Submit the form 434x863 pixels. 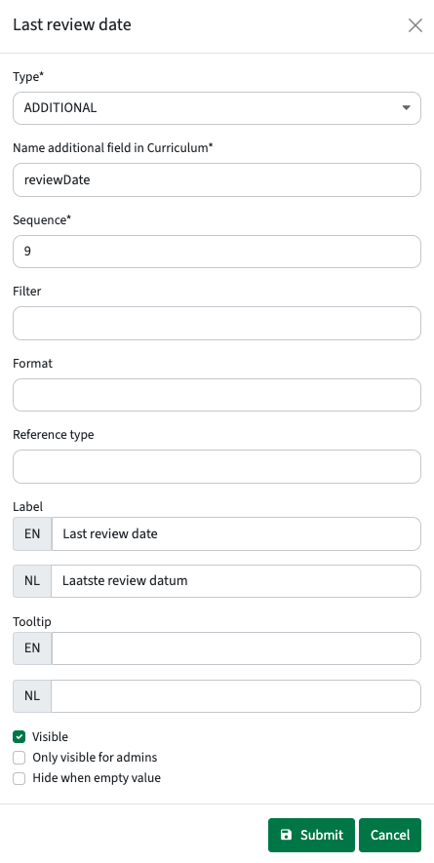[x=311, y=835]
